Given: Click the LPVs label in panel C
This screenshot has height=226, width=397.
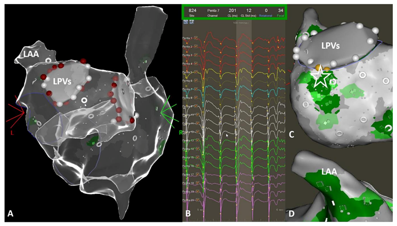Looking at the screenshot, I should coord(330,46).
